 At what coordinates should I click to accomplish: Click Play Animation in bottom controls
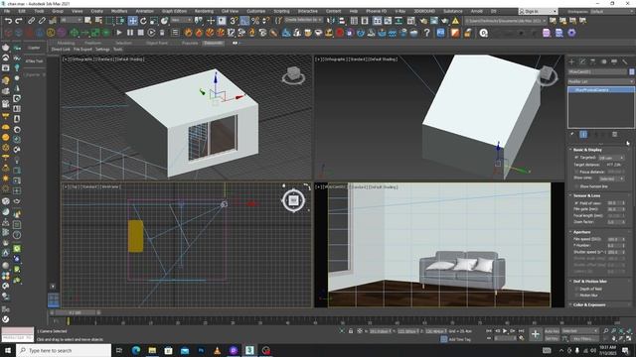coord(505,331)
